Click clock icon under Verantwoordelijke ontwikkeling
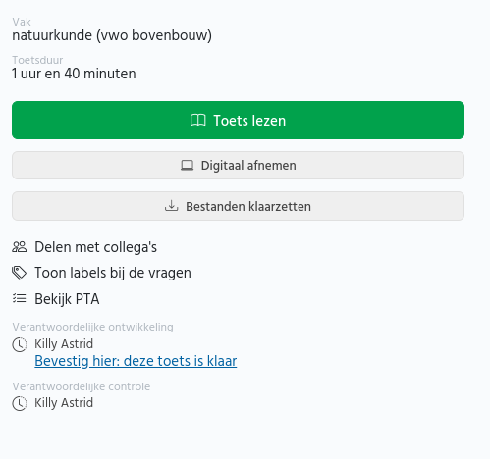The image size is (490, 459). click(20, 344)
